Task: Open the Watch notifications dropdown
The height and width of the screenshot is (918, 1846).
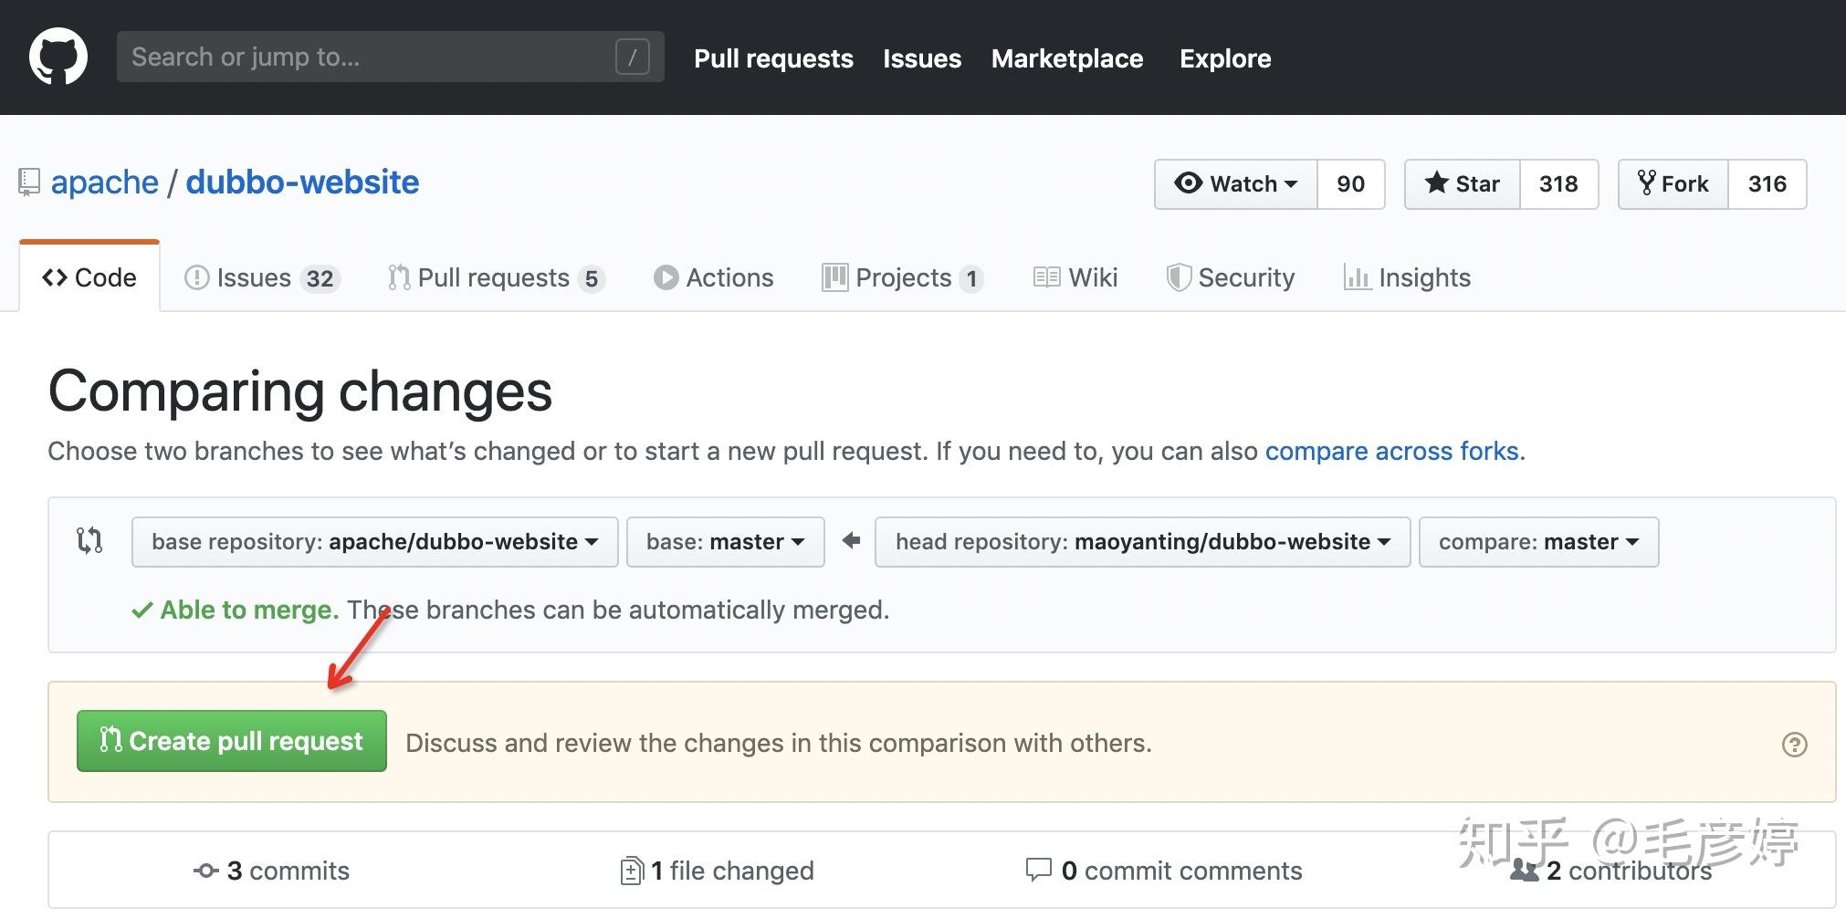Action: [x=1236, y=184]
